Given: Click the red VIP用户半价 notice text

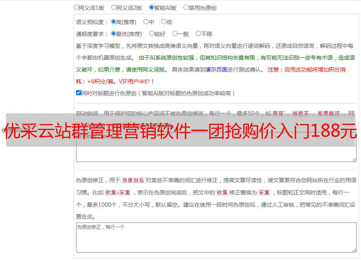Looking at the screenshot, I should coord(137,81).
